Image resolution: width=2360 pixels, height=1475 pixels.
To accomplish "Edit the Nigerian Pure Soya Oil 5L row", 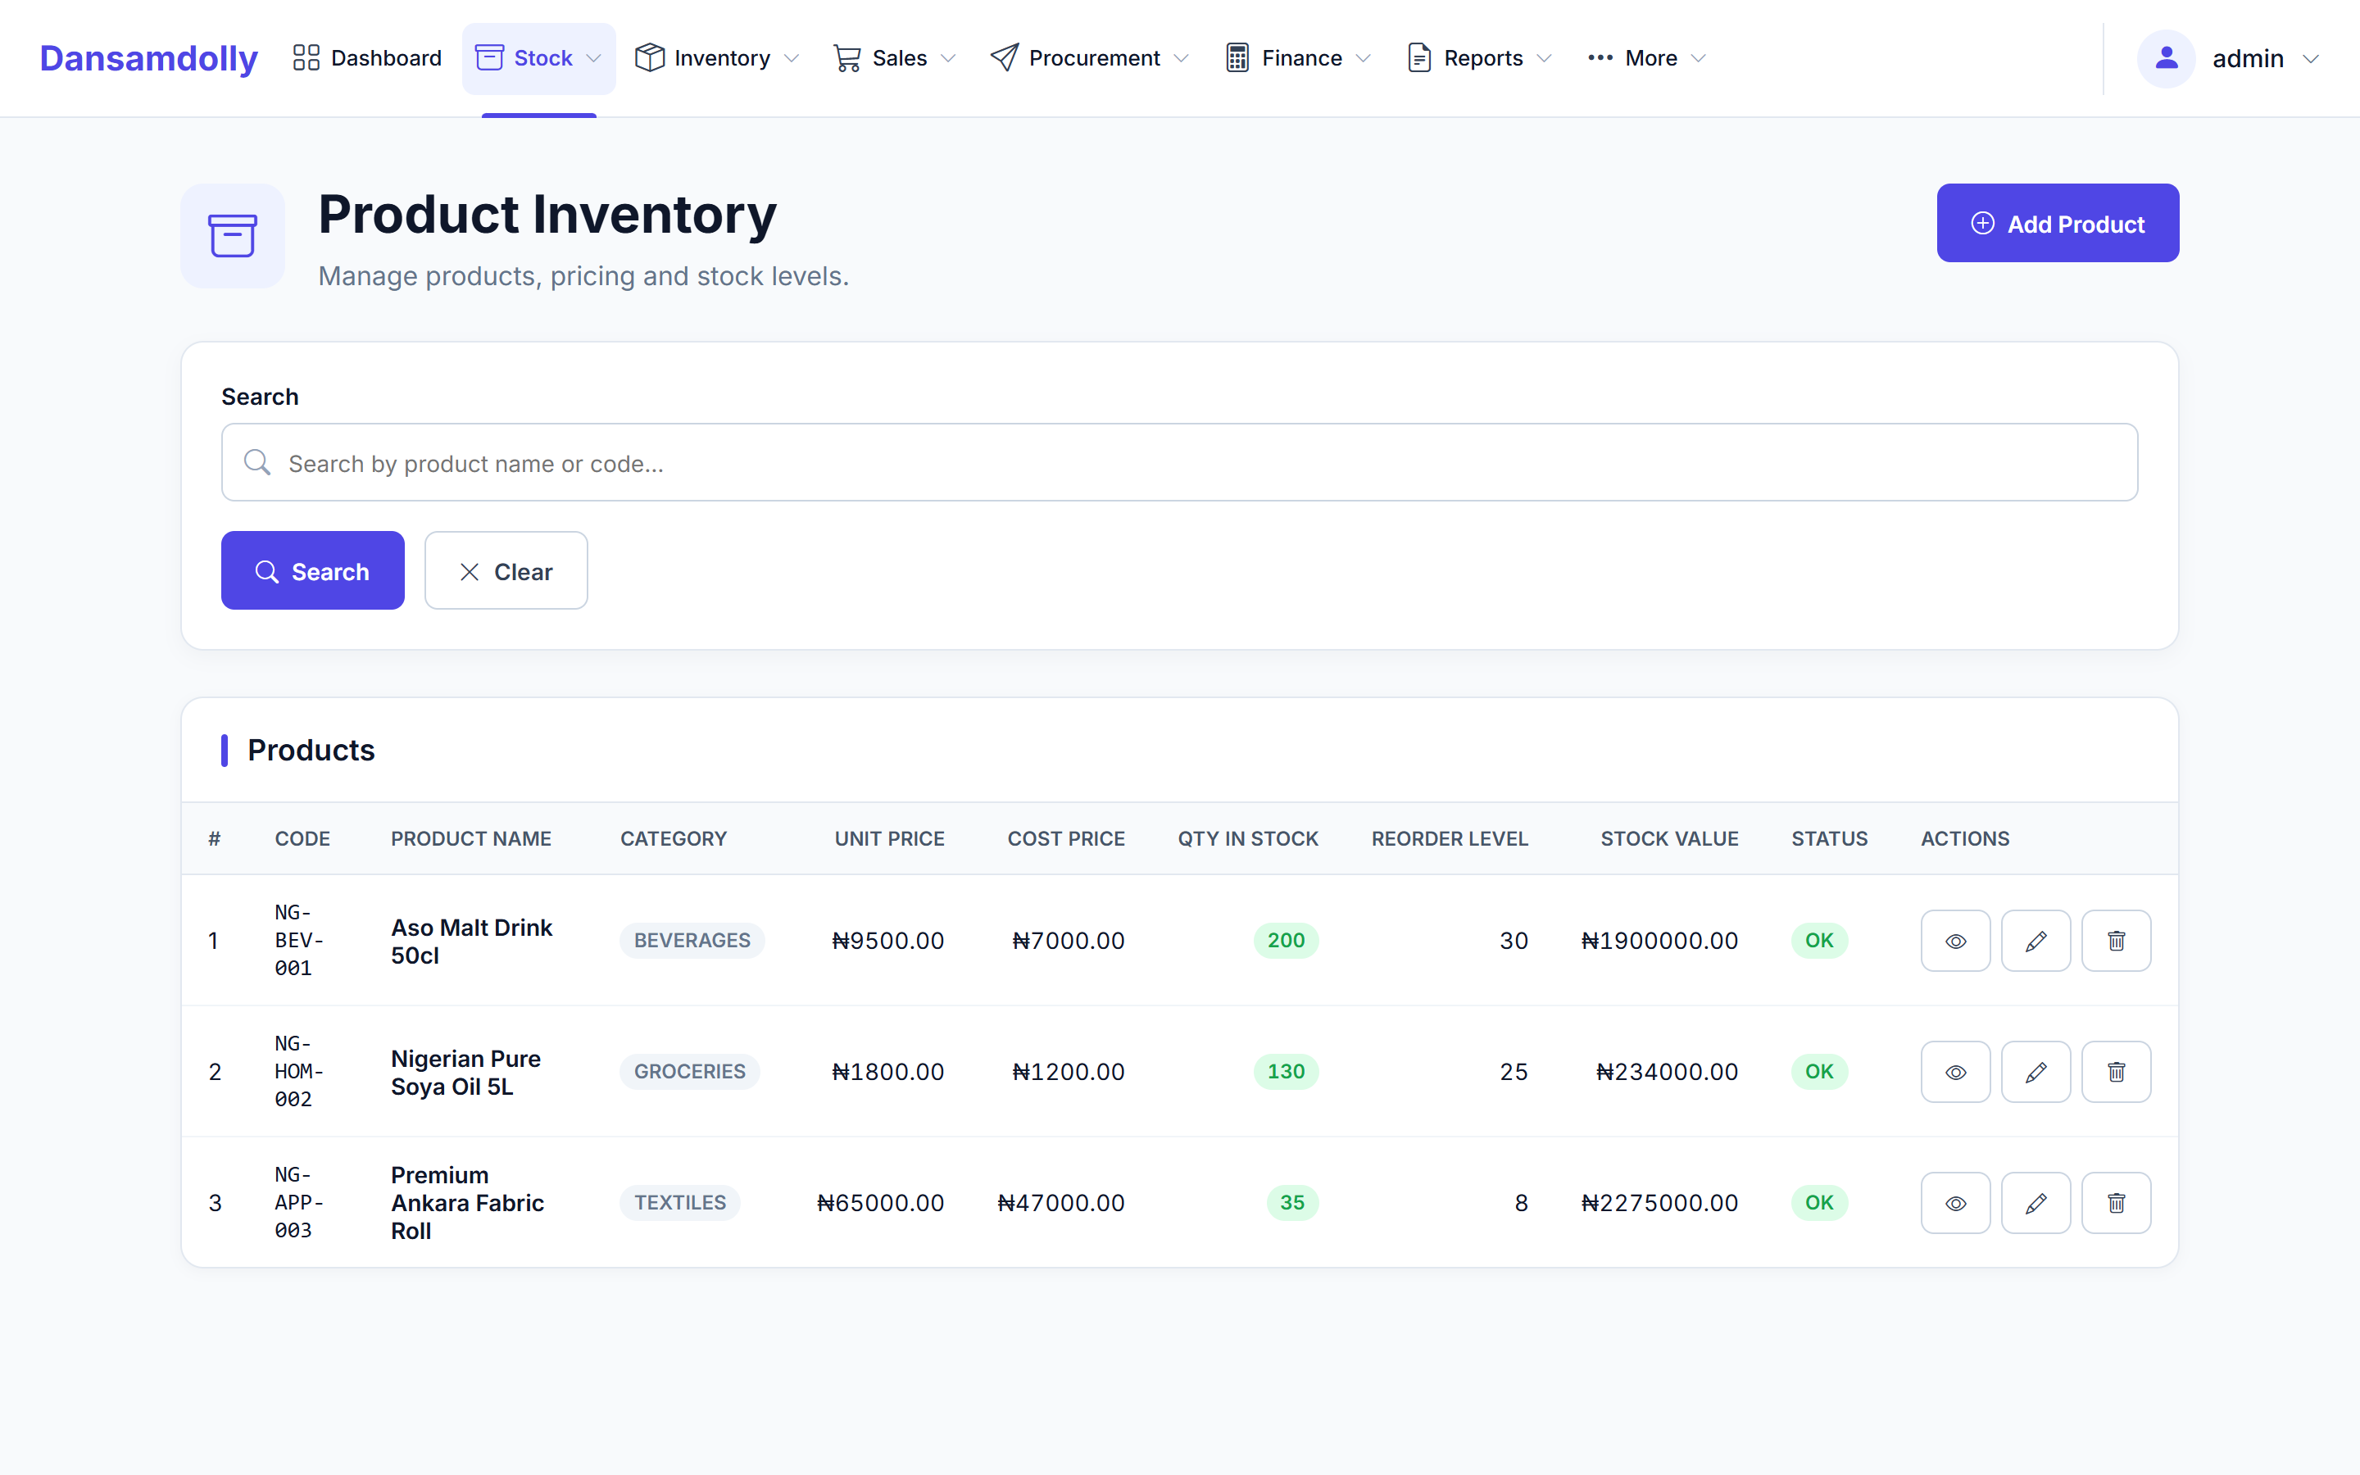I will tap(2035, 1071).
